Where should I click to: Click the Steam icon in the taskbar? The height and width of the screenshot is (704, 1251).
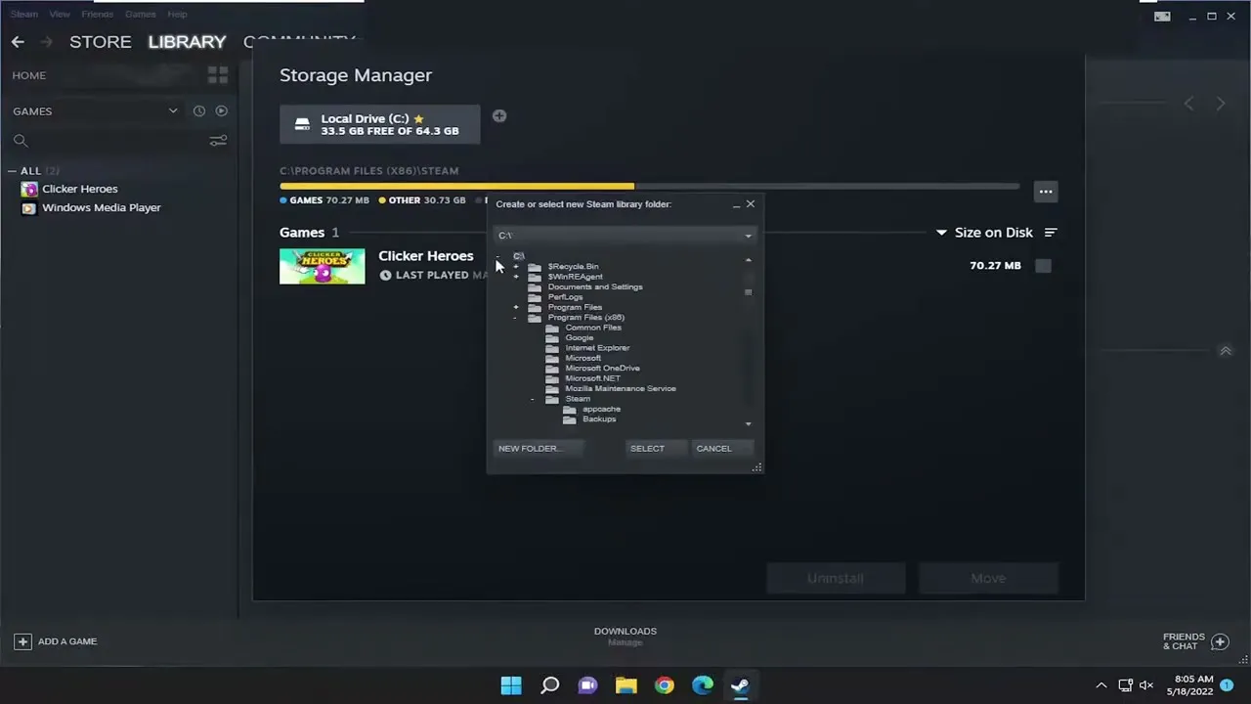(740, 685)
